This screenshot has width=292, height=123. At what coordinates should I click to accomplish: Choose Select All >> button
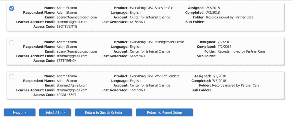tap(55, 112)
